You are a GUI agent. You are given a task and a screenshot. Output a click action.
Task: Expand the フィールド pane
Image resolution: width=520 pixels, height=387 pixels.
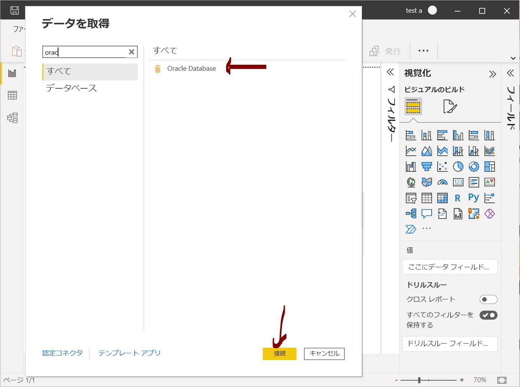click(x=510, y=73)
